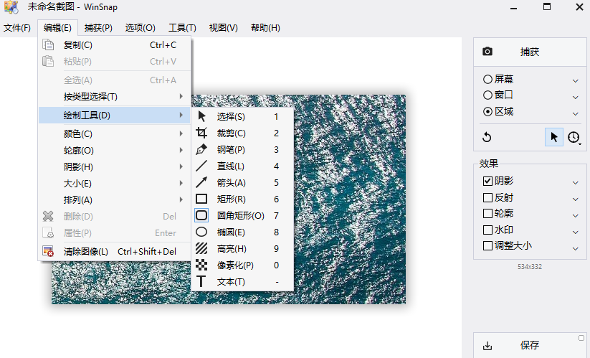This screenshot has height=358, width=590.
Task: Open the 轮廓(O) submenu in Edit menu
Action: coord(115,150)
